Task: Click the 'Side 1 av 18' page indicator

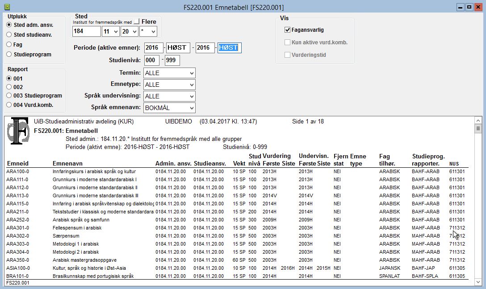Action: click(308, 122)
